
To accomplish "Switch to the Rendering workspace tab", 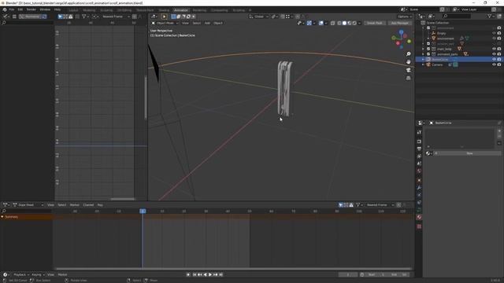I will click(199, 10).
